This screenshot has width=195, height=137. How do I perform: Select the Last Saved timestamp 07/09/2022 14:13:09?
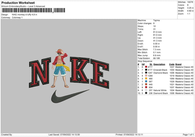point(70,135)
